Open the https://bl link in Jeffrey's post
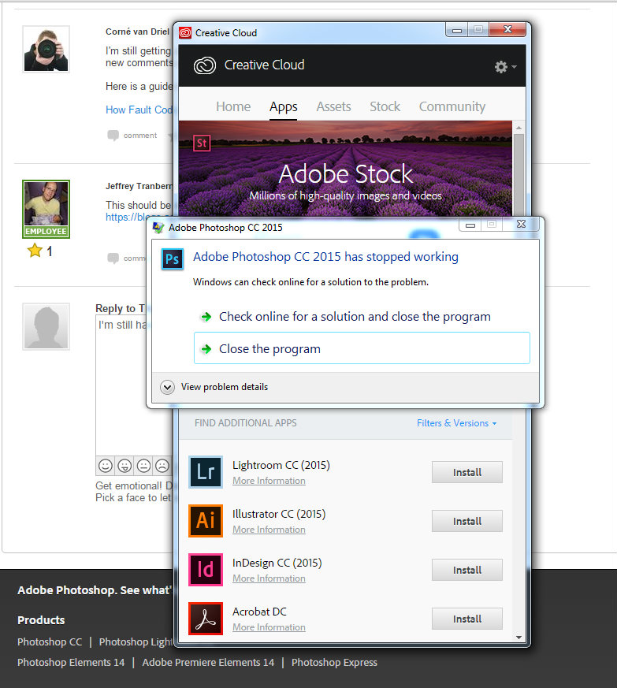Viewport: 617px width, 688px height. (x=128, y=217)
